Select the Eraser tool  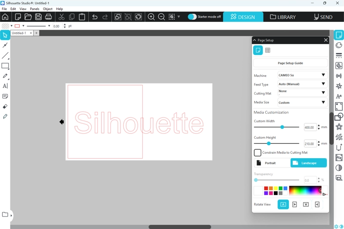(x=5, y=106)
